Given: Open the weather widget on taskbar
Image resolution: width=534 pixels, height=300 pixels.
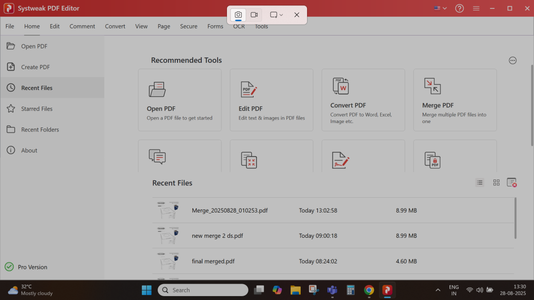Looking at the screenshot, I should click(30, 290).
